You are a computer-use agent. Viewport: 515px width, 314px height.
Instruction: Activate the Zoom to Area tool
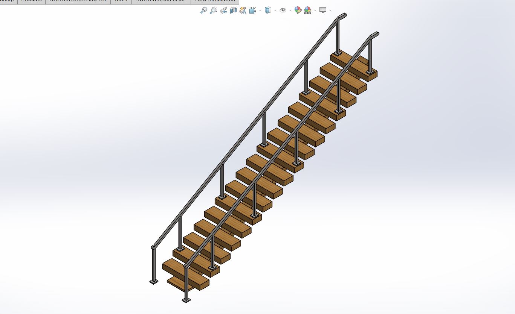213,11
